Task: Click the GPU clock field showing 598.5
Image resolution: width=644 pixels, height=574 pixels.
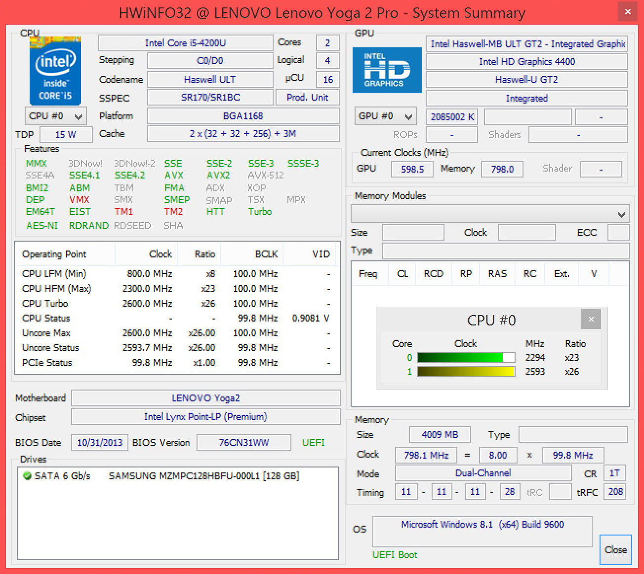Action: (x=412, y=169)
